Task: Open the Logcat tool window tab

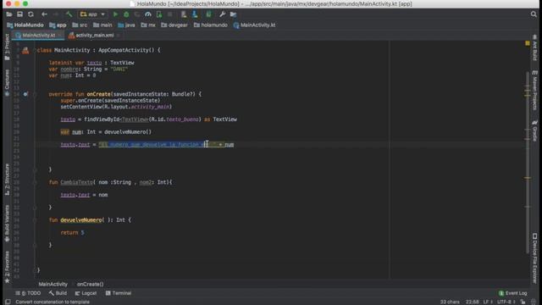Action: pos(86,293)
